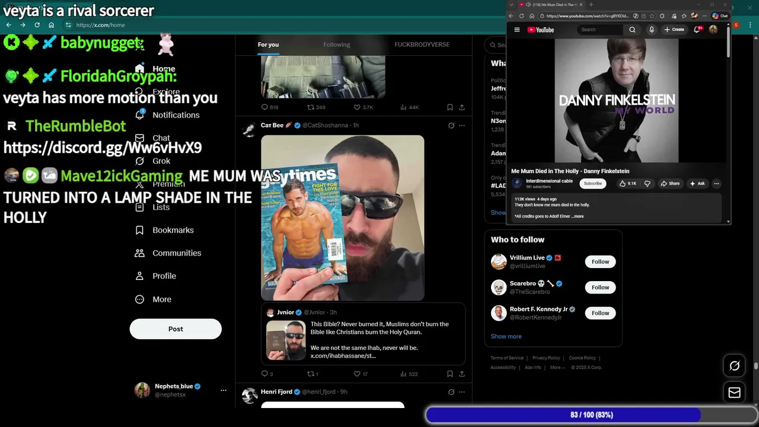759x427 pixels.
Task: Open tab list dropdown in YouTube window
Action: pos(512,5)
